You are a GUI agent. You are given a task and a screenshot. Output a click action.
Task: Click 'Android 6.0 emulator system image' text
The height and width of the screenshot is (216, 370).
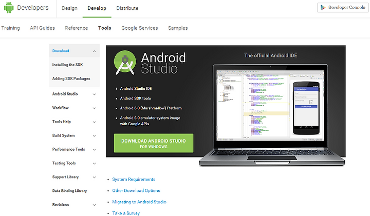150,118
